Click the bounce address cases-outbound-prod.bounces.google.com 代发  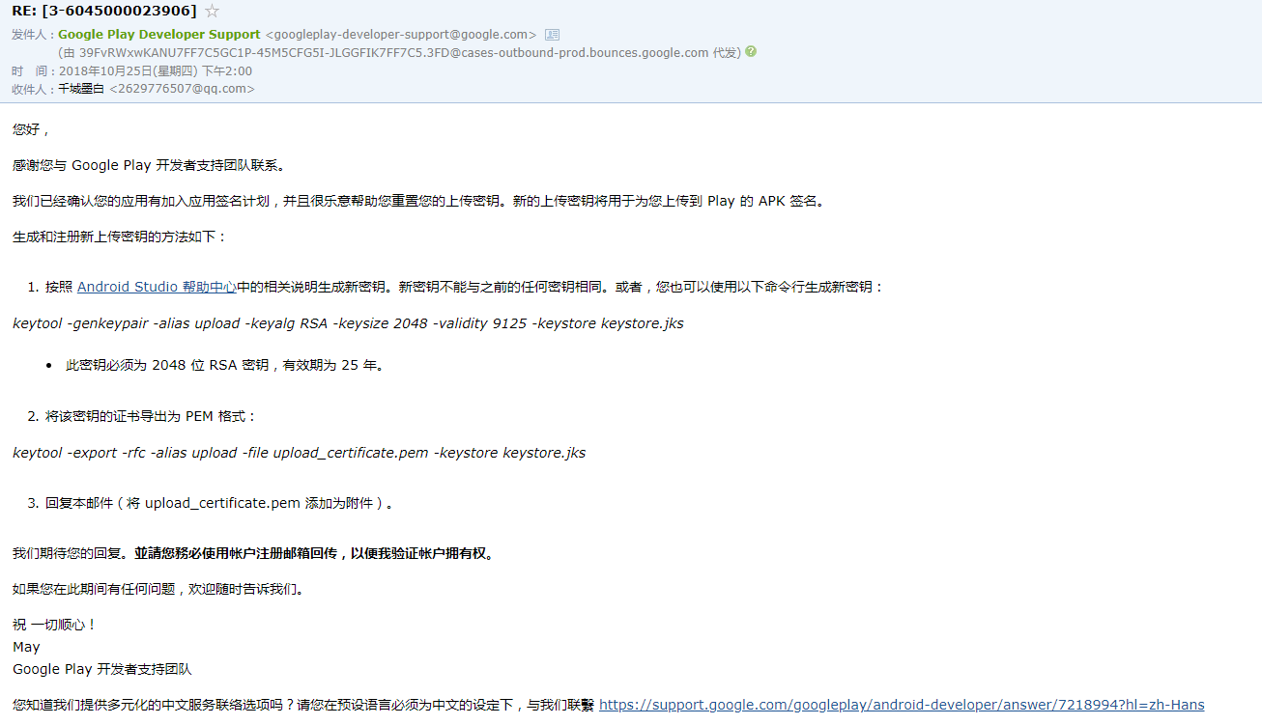click(x=400, y=52)
